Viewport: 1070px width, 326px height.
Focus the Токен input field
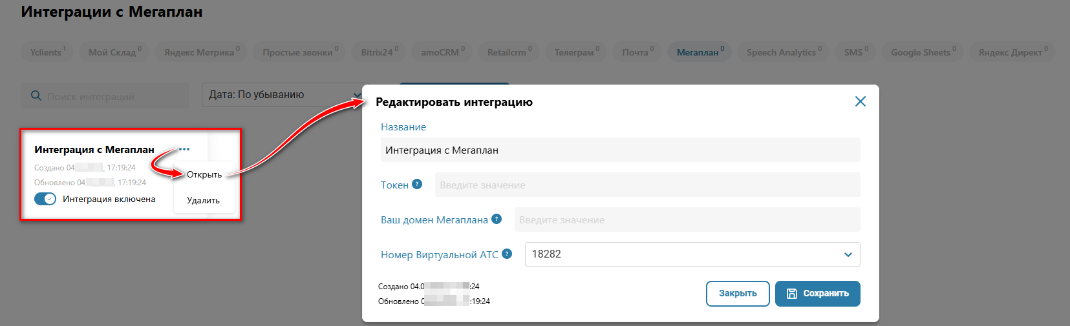[647, 185]
